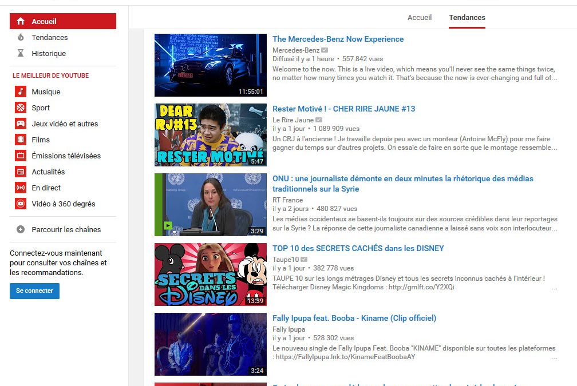The image size is (577, 386).
Task: Click the verified badge next to Le Rire Jaune
Action: tap(319, 120)
